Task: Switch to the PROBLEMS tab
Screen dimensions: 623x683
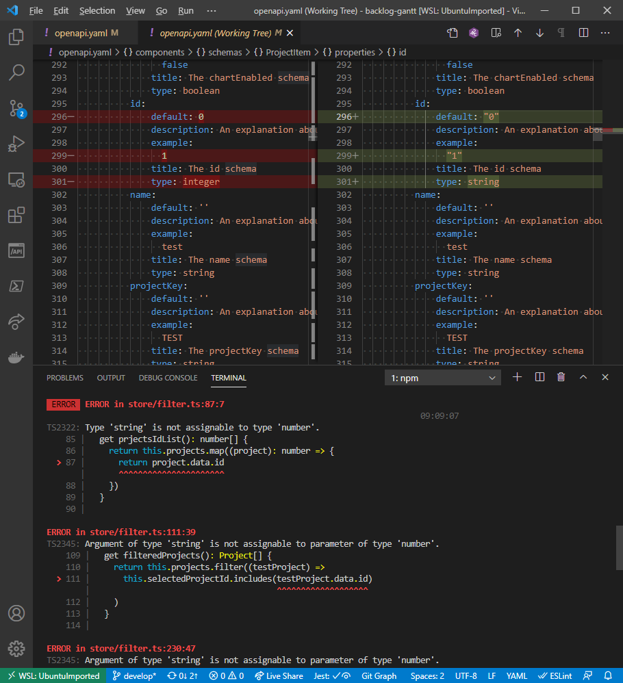Action: (x=65, y=378)
